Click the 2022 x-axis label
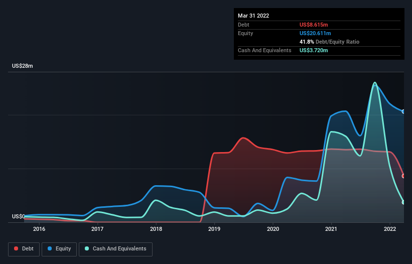The width and height of the screenshot is (412, 264). 390,229
